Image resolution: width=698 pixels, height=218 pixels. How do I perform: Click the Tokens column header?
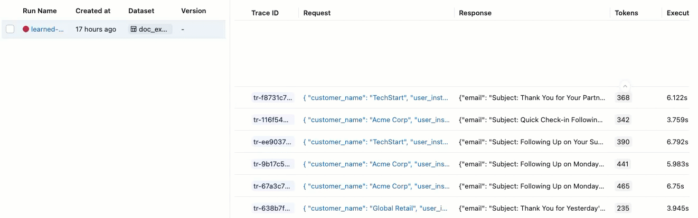point(626,13)
